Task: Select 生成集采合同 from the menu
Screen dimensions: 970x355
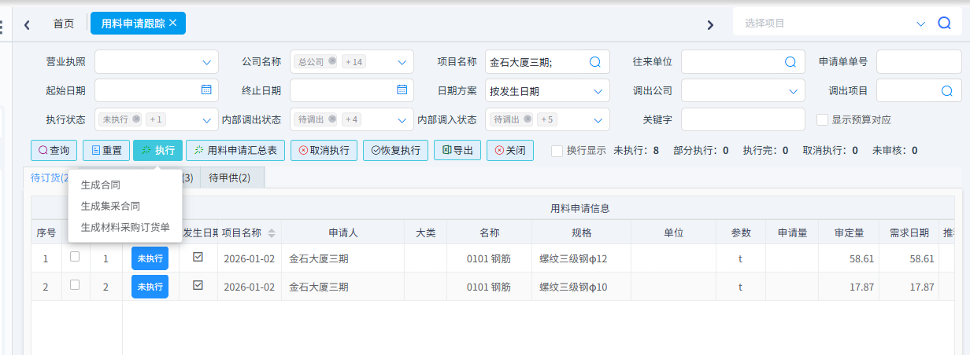Action: tap(110, 206)
